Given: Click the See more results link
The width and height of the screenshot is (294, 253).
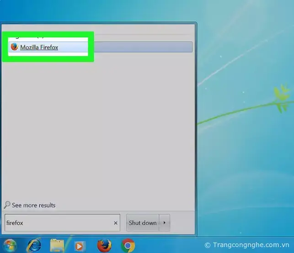Looking at the screenshot, I should click(x=33, y=206).
